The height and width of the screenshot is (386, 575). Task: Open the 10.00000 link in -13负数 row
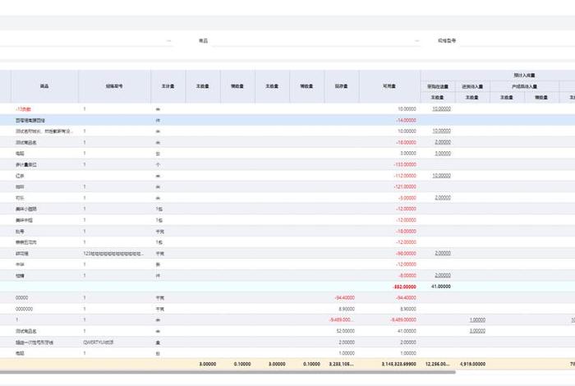[440, 108]
